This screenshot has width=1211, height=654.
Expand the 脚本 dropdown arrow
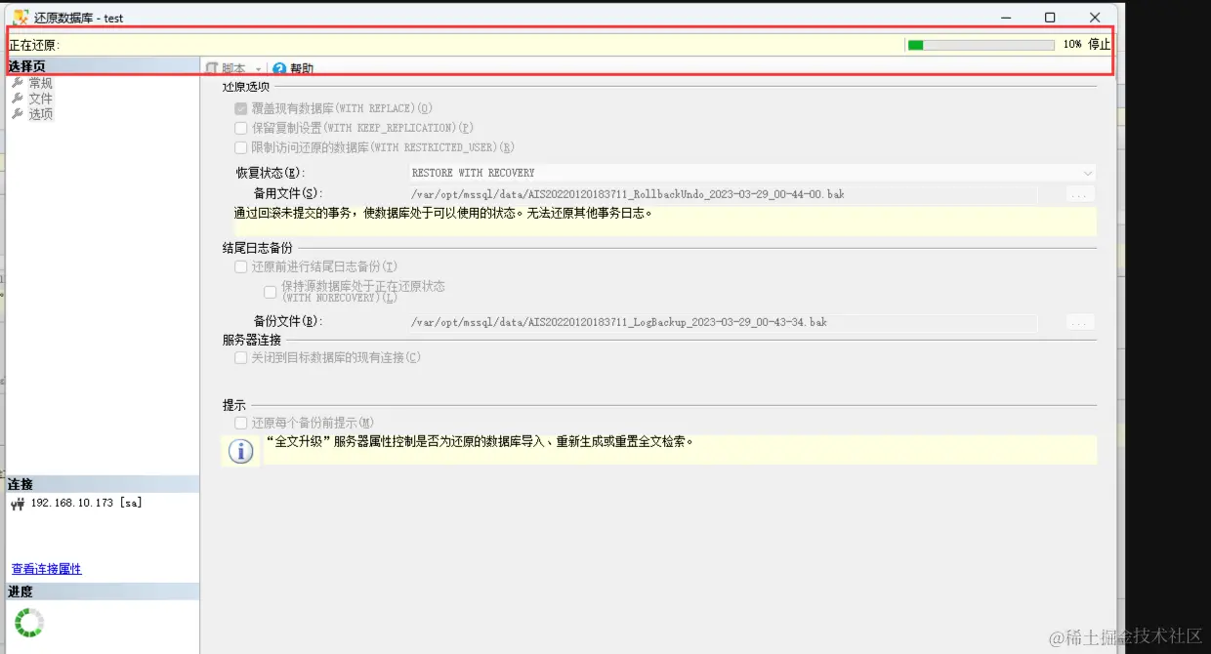point(259,69)
